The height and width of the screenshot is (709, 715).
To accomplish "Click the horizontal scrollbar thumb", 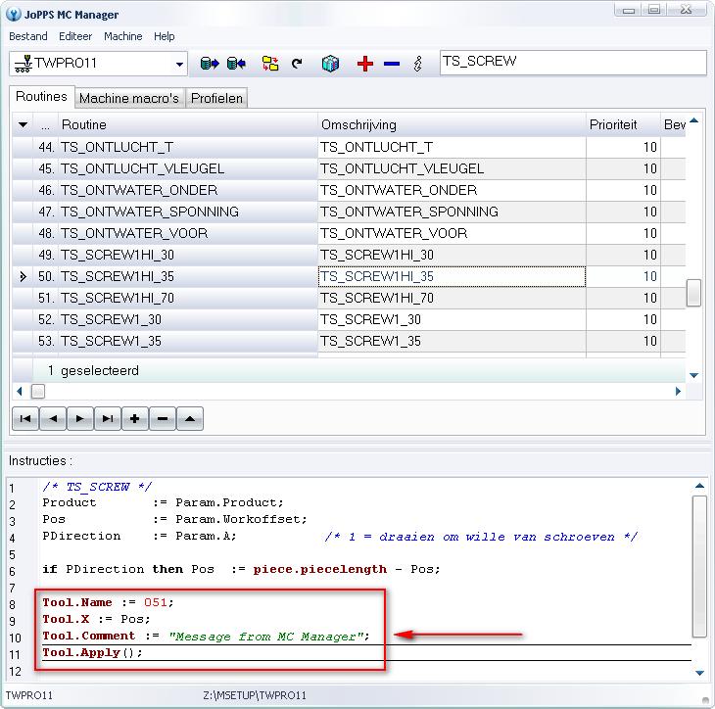I will tap(38, 391).
